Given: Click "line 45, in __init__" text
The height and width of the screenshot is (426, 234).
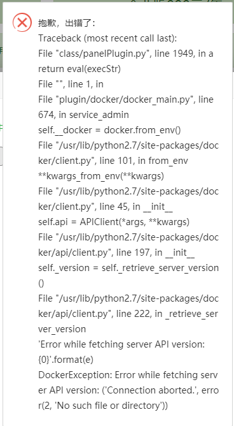Looking at the screenshot, I should [136, 207].
